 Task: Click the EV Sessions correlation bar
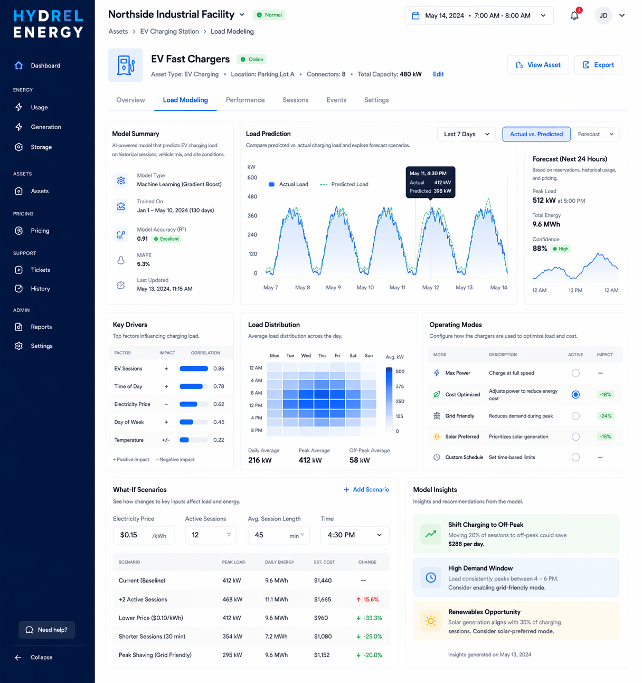(194, 368)
